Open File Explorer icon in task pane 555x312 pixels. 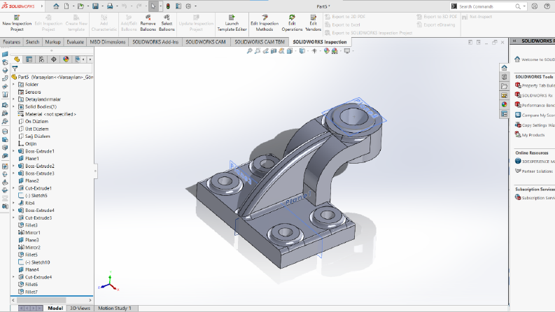pos(505,86)
